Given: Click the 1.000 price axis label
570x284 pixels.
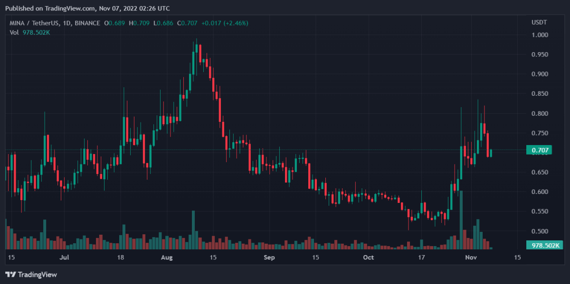Looking at the screenshot, I should pos(540,35).
